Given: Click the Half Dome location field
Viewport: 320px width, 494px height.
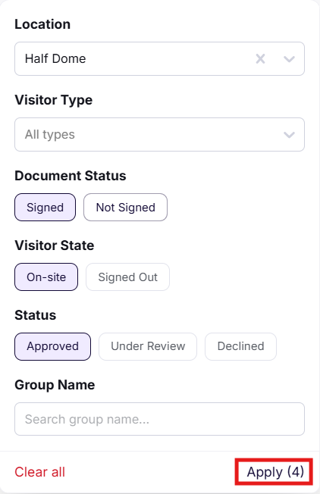Looking at the screenshot, I should click(x=159, y=58).
